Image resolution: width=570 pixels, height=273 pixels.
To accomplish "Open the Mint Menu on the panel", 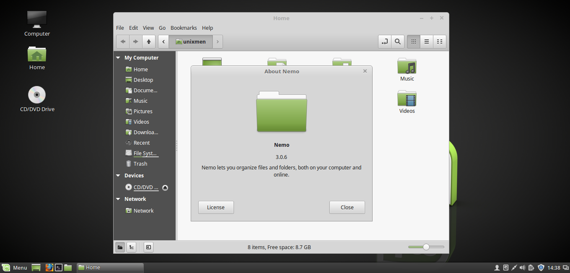I will [15, 268].
